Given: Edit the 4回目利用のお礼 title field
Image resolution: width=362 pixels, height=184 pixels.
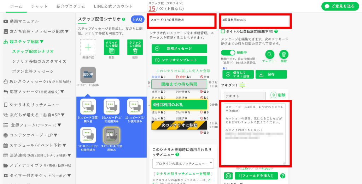Looking at the screenshot, I should pos(255,21).
